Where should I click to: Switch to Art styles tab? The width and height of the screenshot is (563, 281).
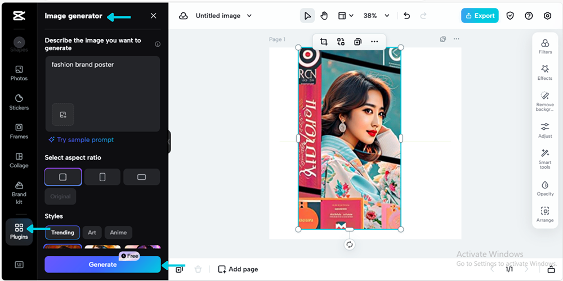(92, 233)
